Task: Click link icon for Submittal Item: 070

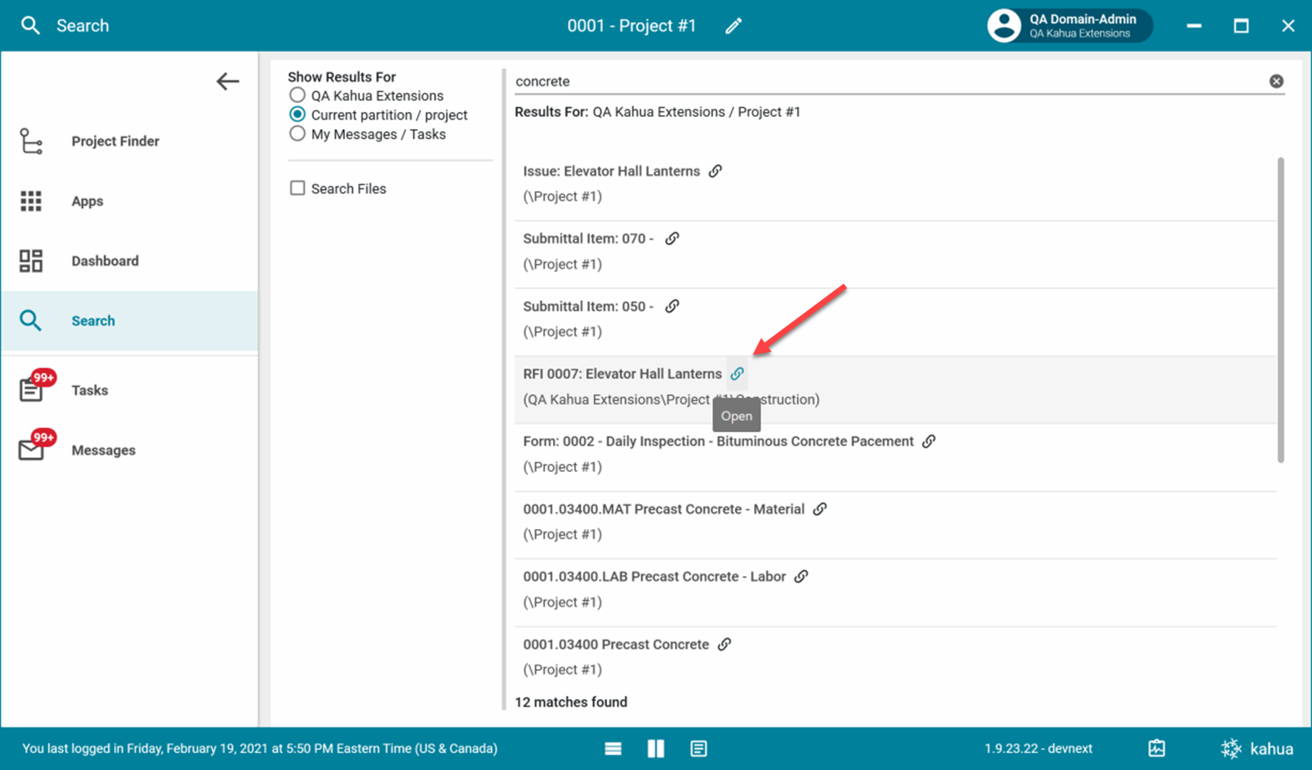Action: (671, 239)
